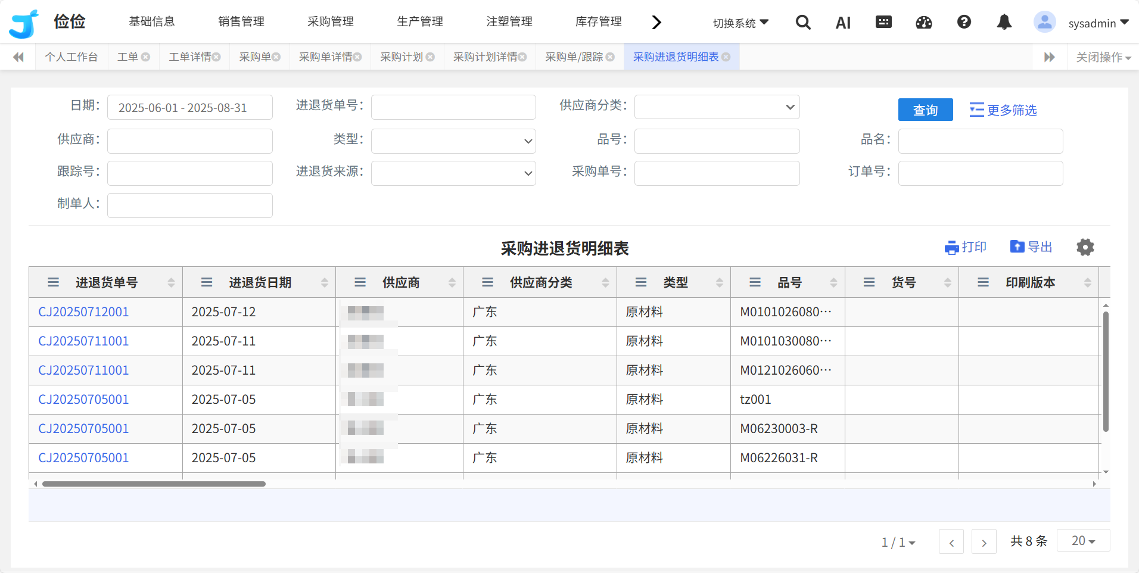Open the CJ20250712001 order link

click(83, 312)
